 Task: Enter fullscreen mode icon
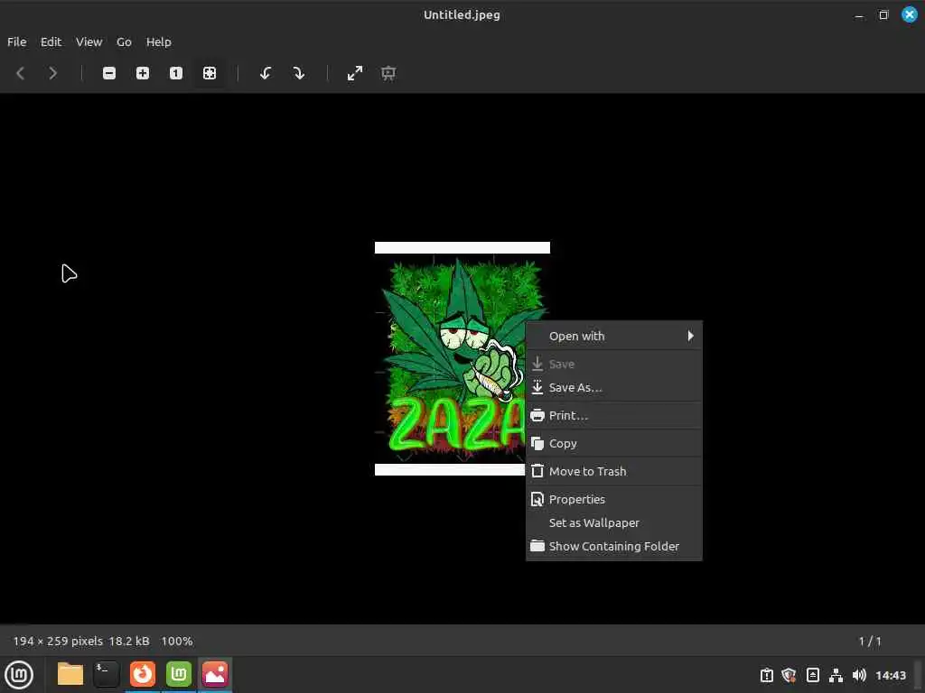pos(354,73)
